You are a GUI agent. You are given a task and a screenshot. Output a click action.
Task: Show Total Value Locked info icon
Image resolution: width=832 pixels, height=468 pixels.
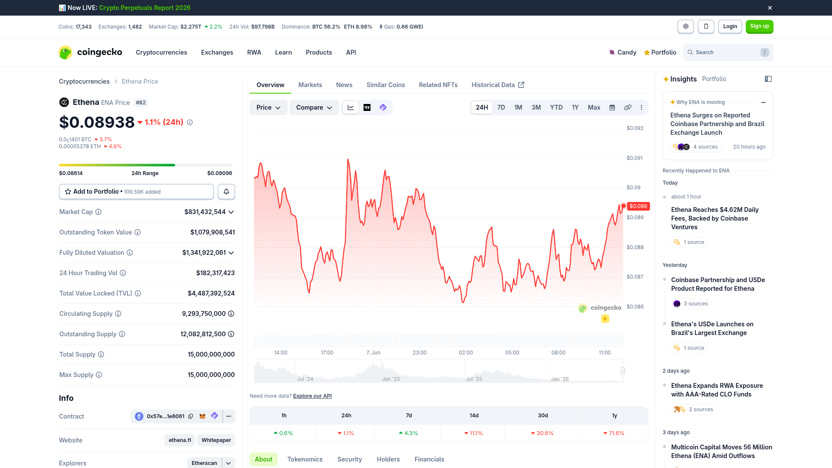(x=138, y=293)
